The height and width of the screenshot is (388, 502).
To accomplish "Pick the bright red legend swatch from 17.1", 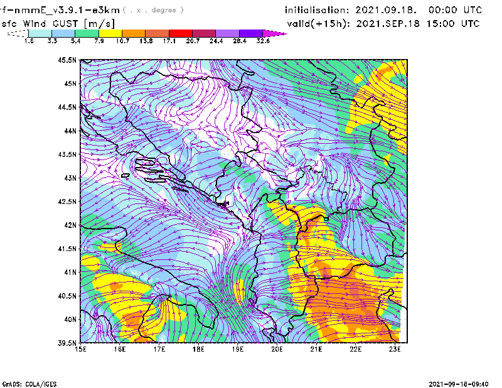I will 181,33.
